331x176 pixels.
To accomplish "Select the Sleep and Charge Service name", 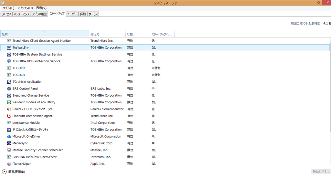I will [31, 96].
